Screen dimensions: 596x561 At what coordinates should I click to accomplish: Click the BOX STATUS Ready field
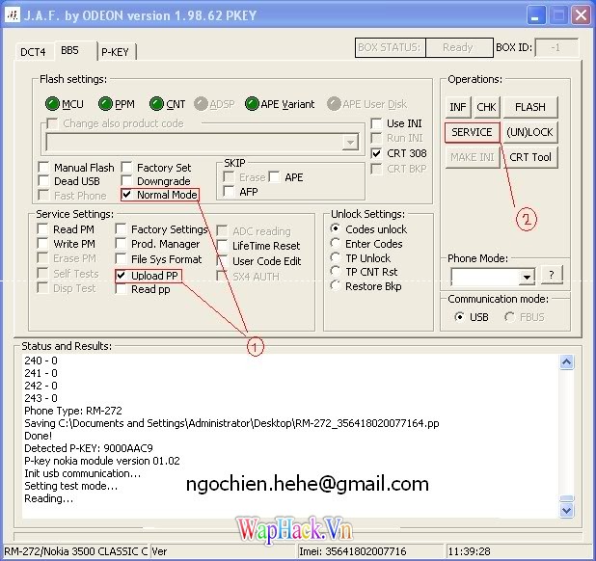coord(459,47)
